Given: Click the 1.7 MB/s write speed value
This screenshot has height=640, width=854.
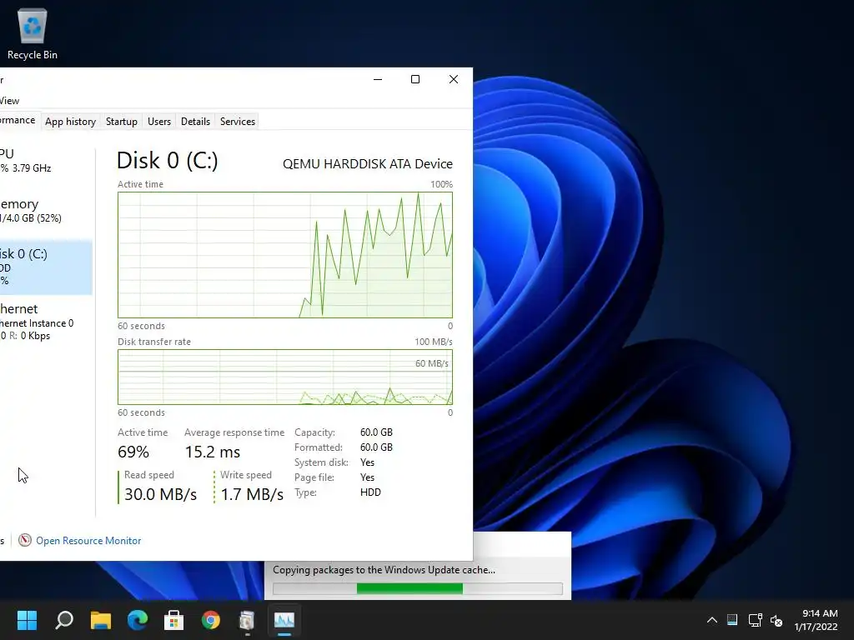Looking at the screenshot, I should point(252,494).
